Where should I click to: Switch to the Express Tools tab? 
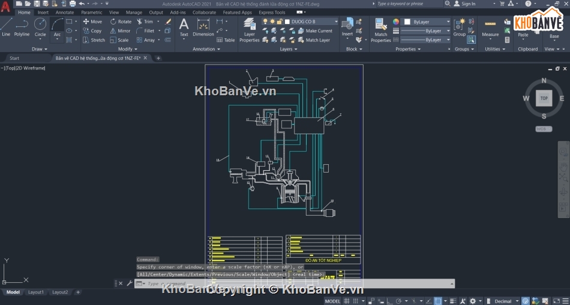(x=272, y=13)
